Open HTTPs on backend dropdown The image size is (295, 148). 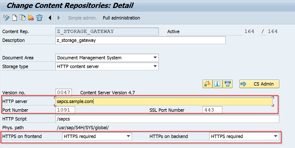[244, 136]
